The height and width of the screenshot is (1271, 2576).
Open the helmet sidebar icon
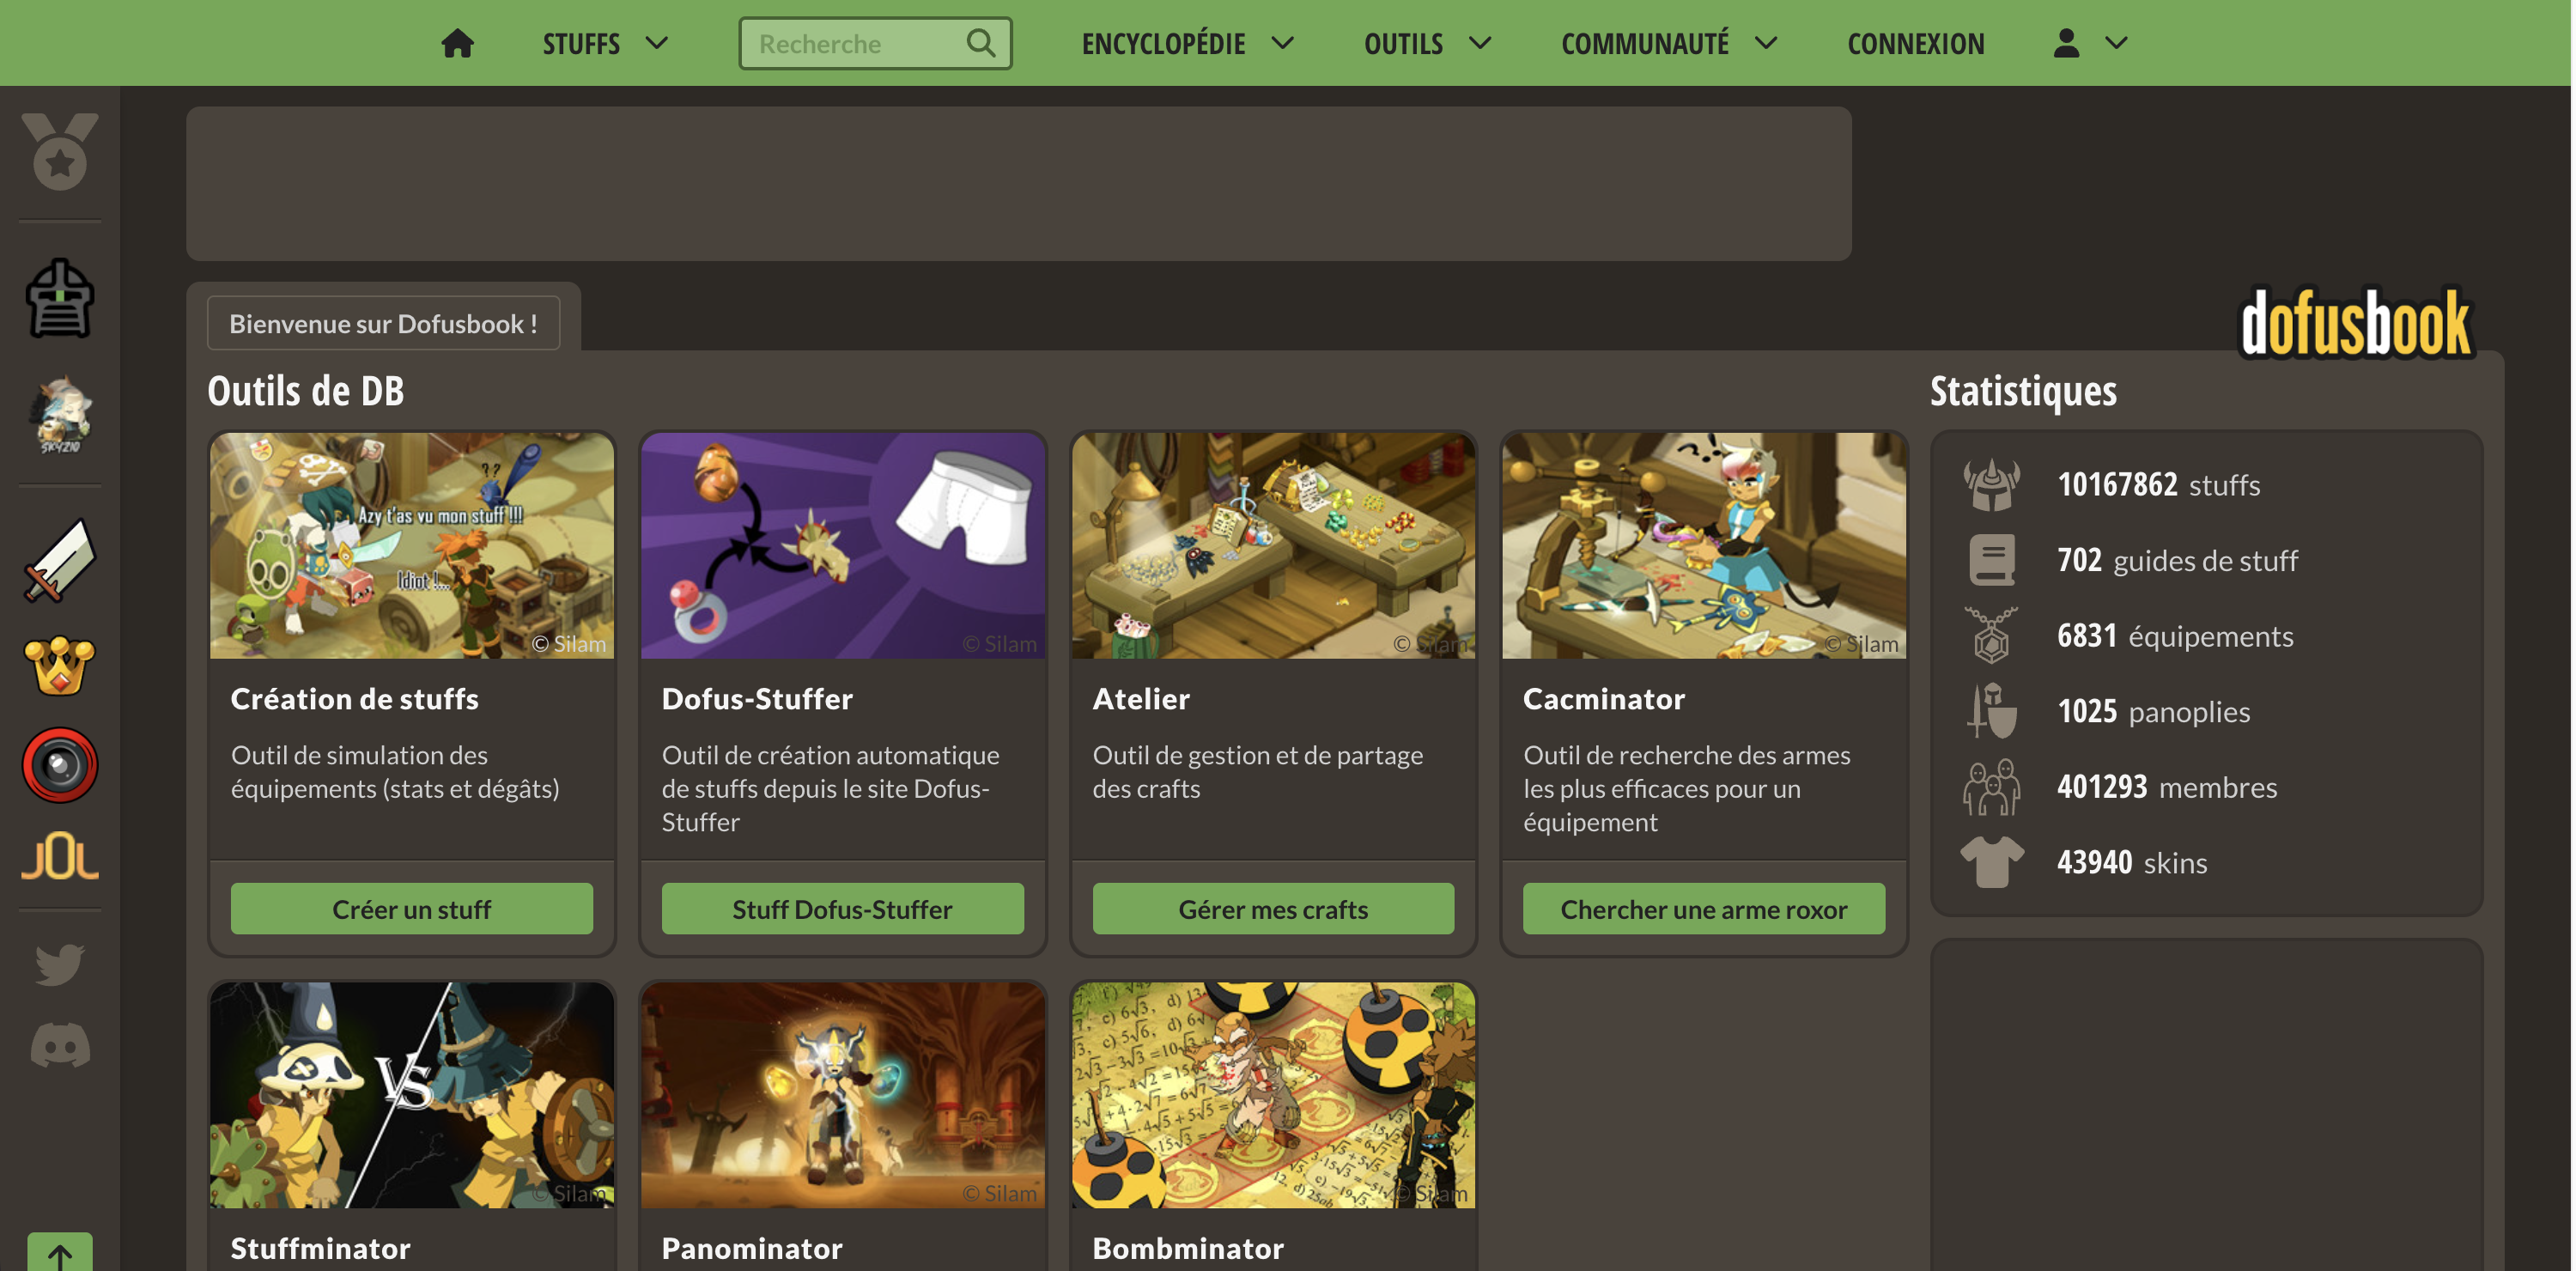pos(60,298)
